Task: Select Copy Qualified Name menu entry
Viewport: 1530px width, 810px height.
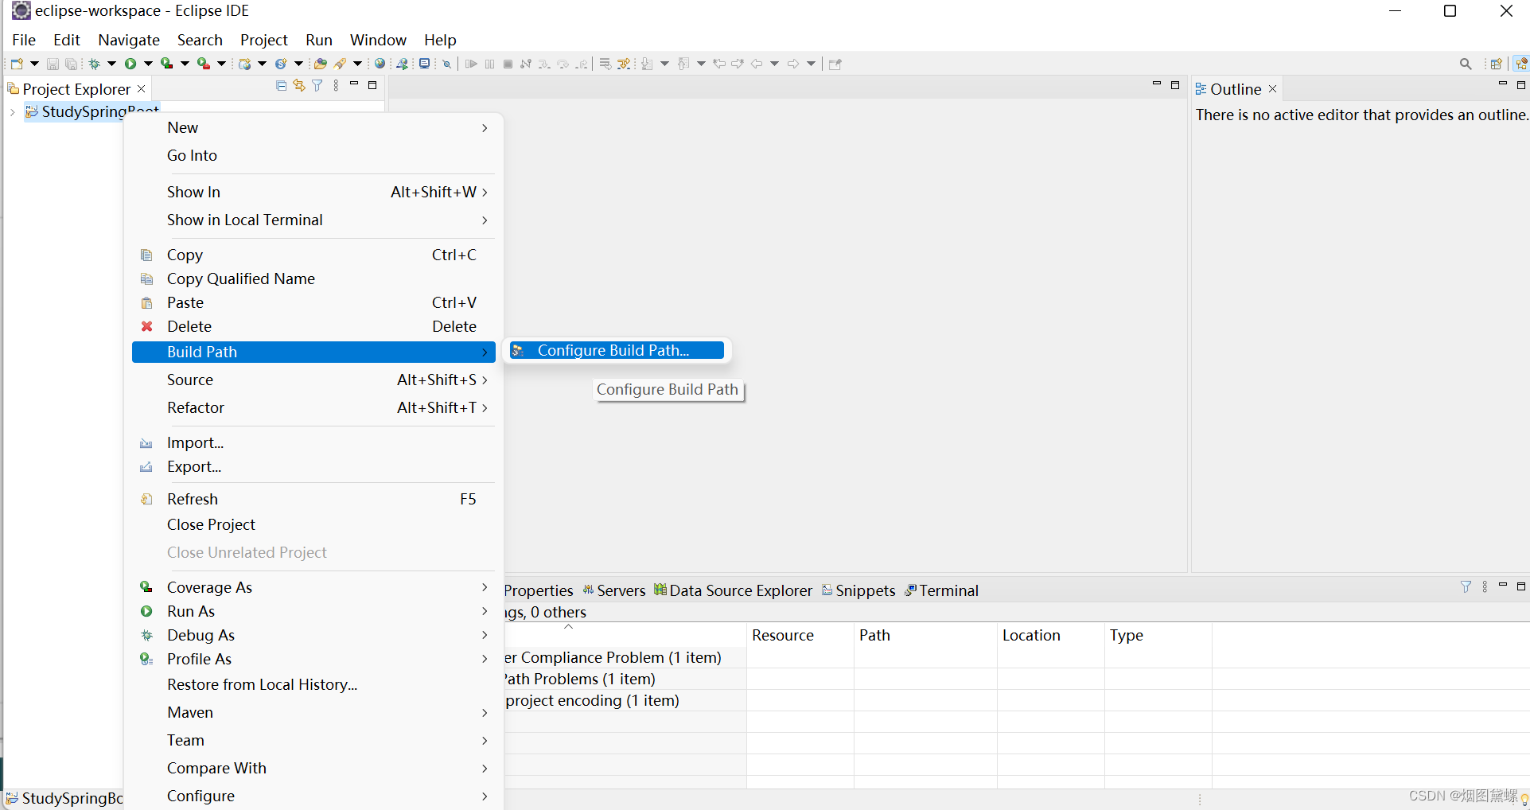Action: (x=313, y=278)
